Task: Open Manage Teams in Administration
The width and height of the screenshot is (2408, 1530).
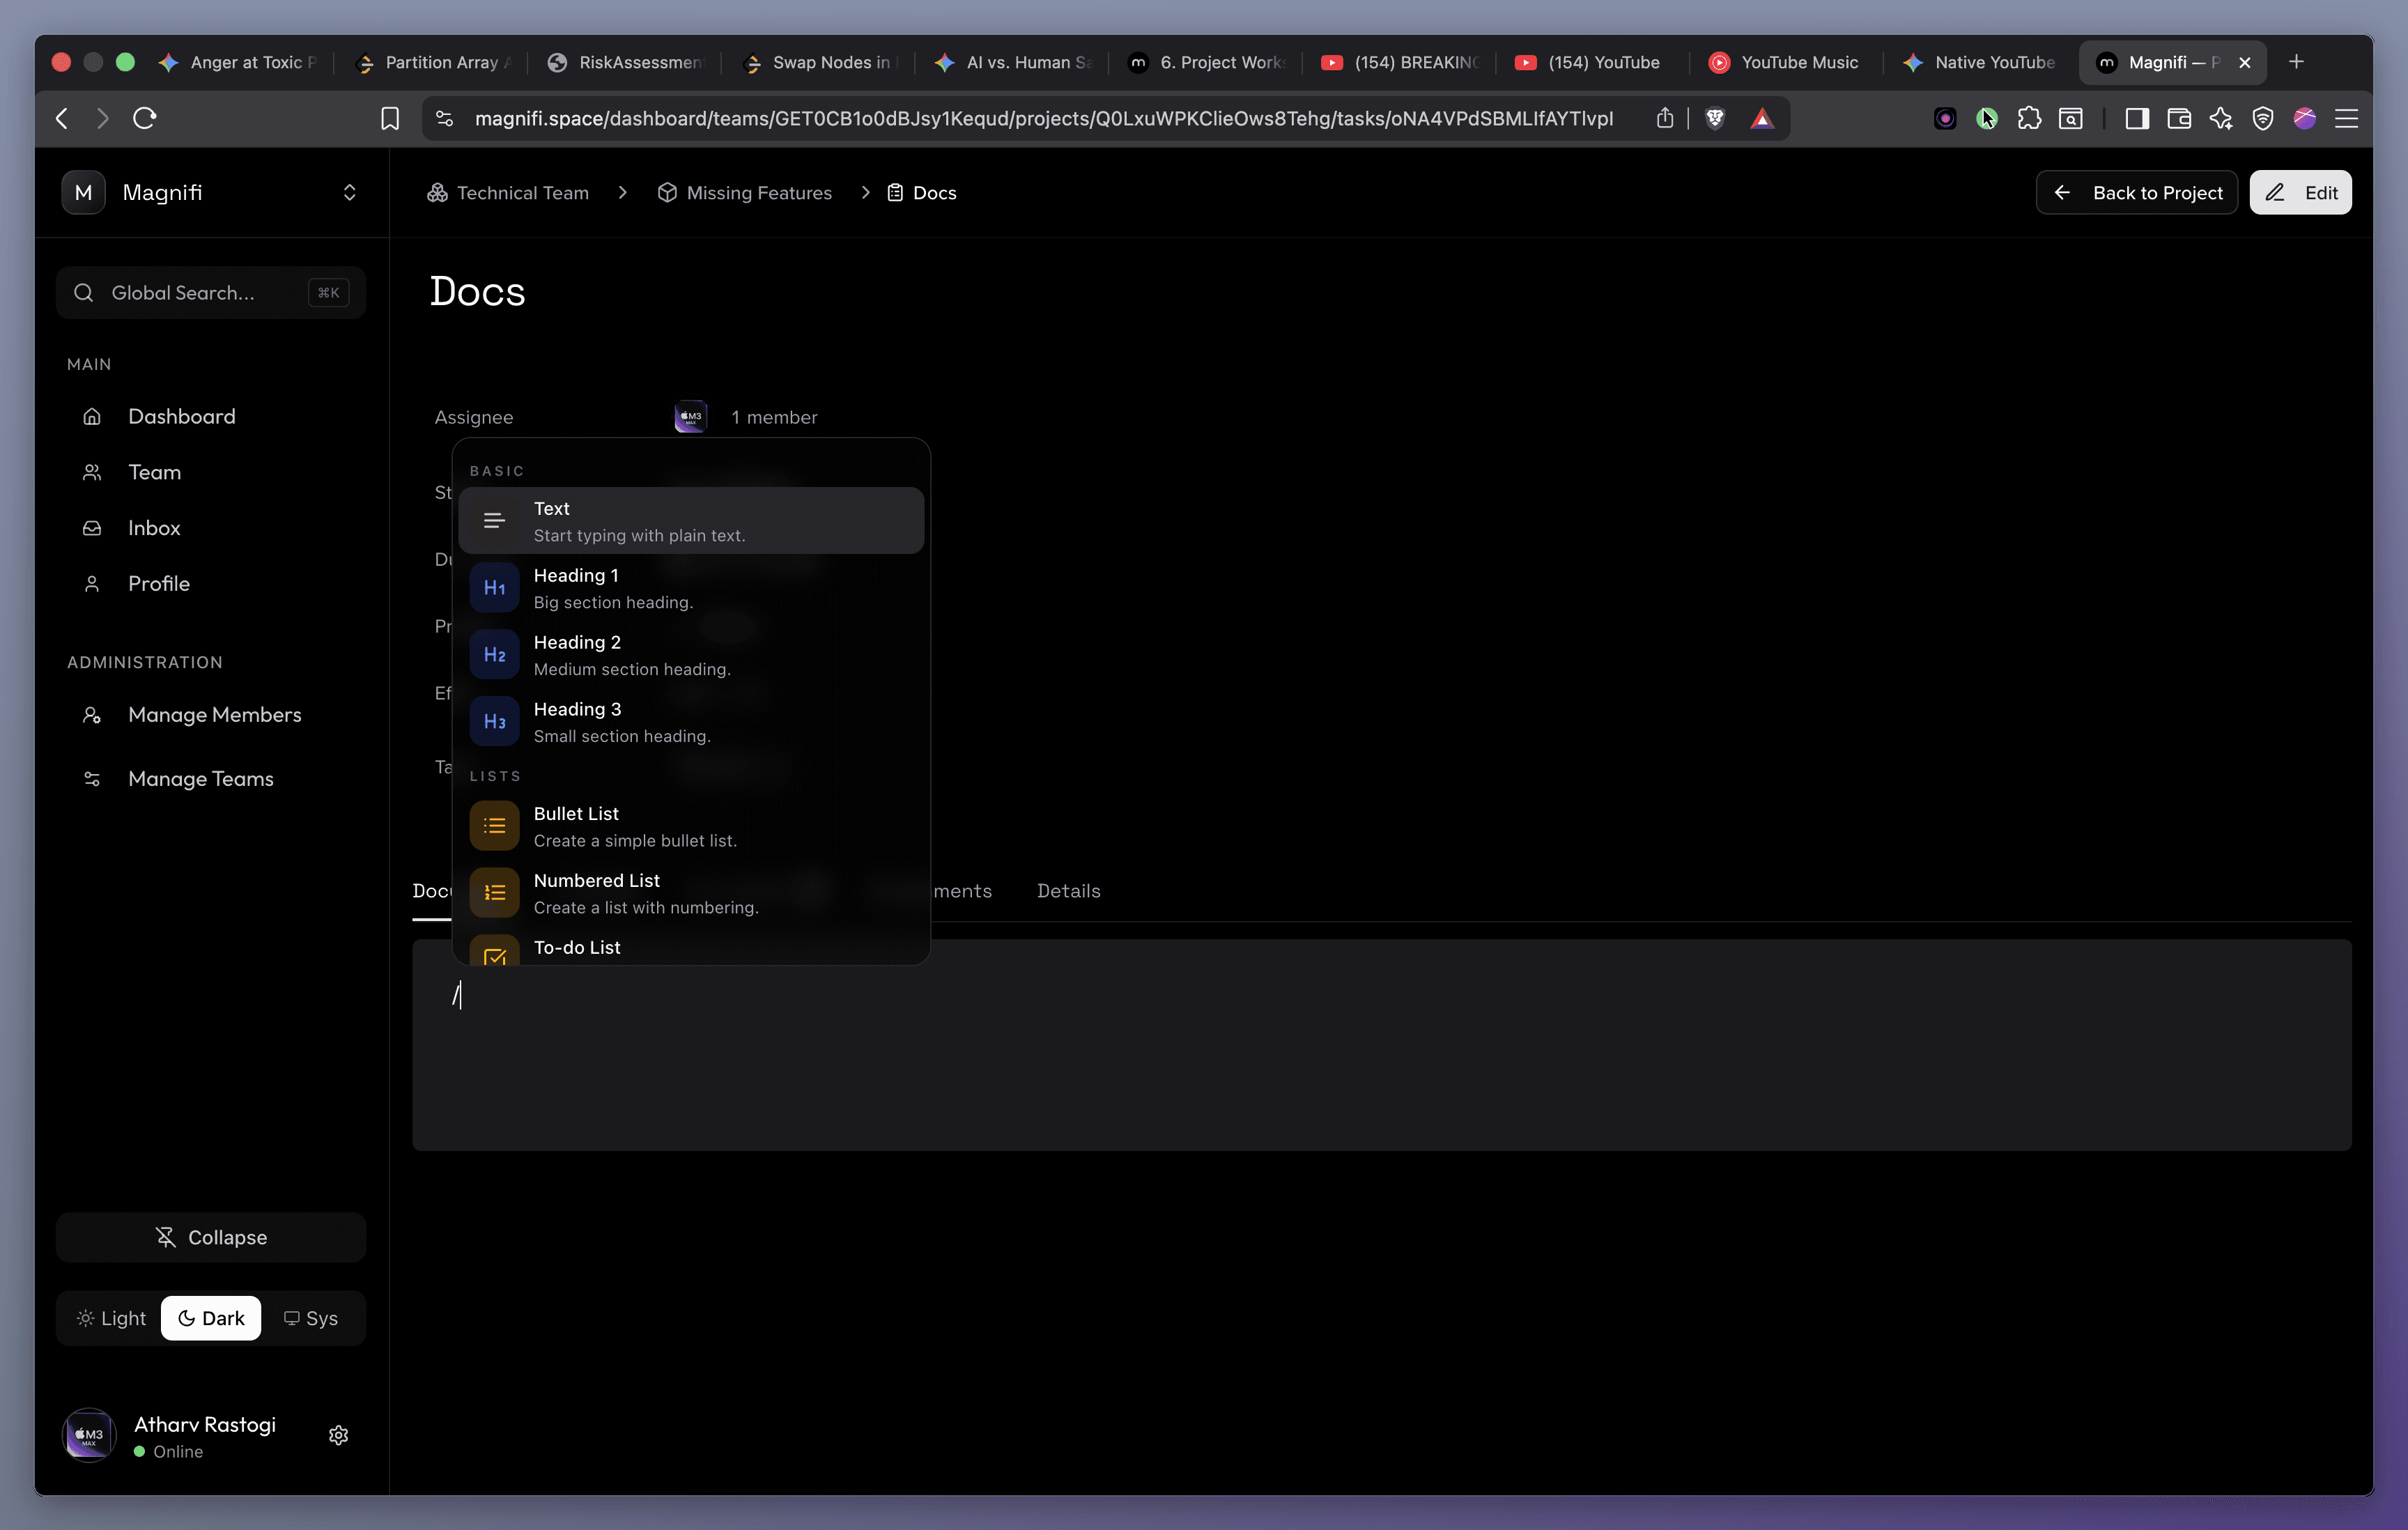Action: pos(211,779)
